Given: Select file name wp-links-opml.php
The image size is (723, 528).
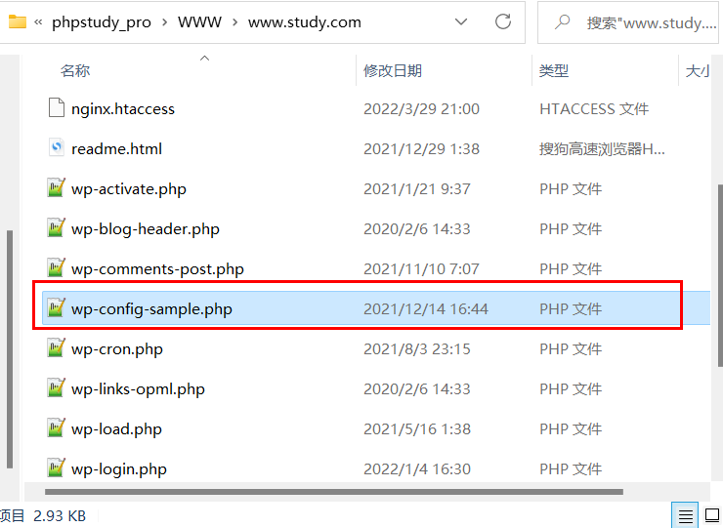Looking at the screenshot, I should [138, 389].
